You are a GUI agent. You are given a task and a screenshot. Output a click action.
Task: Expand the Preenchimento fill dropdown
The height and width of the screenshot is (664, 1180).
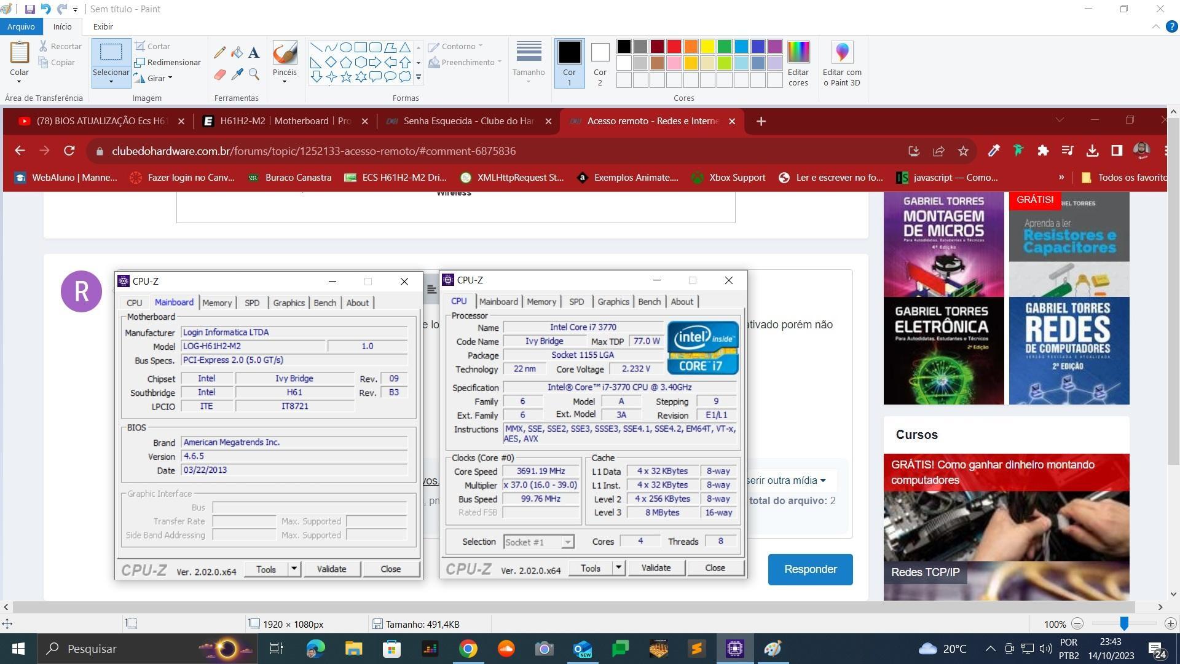coord(499,62)
